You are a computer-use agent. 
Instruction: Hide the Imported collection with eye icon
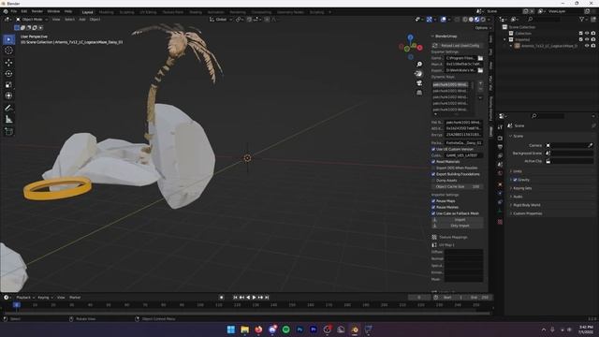click(x=587, y=39)
